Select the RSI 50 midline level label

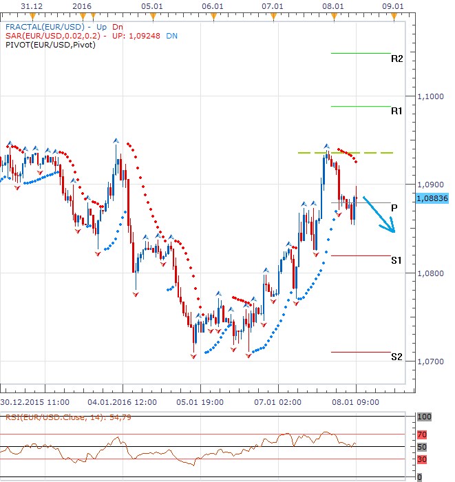[x=423, y=447]
